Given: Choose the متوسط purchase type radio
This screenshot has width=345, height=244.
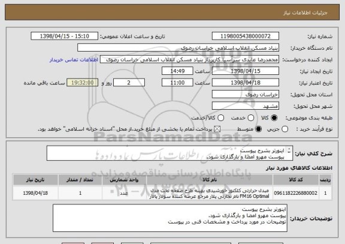Looking at the screenshot, I should coord(259,129).
